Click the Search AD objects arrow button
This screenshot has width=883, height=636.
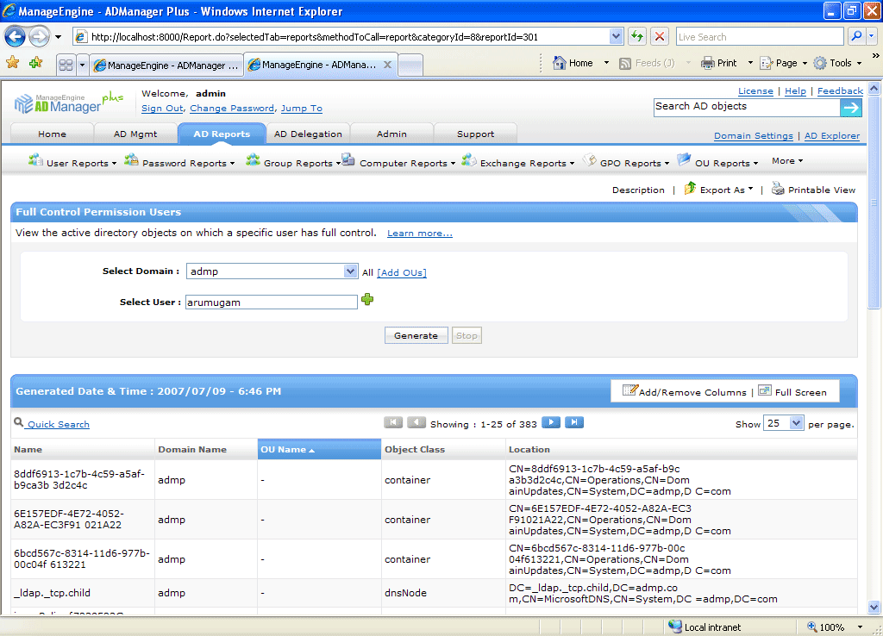click(851, 108)
